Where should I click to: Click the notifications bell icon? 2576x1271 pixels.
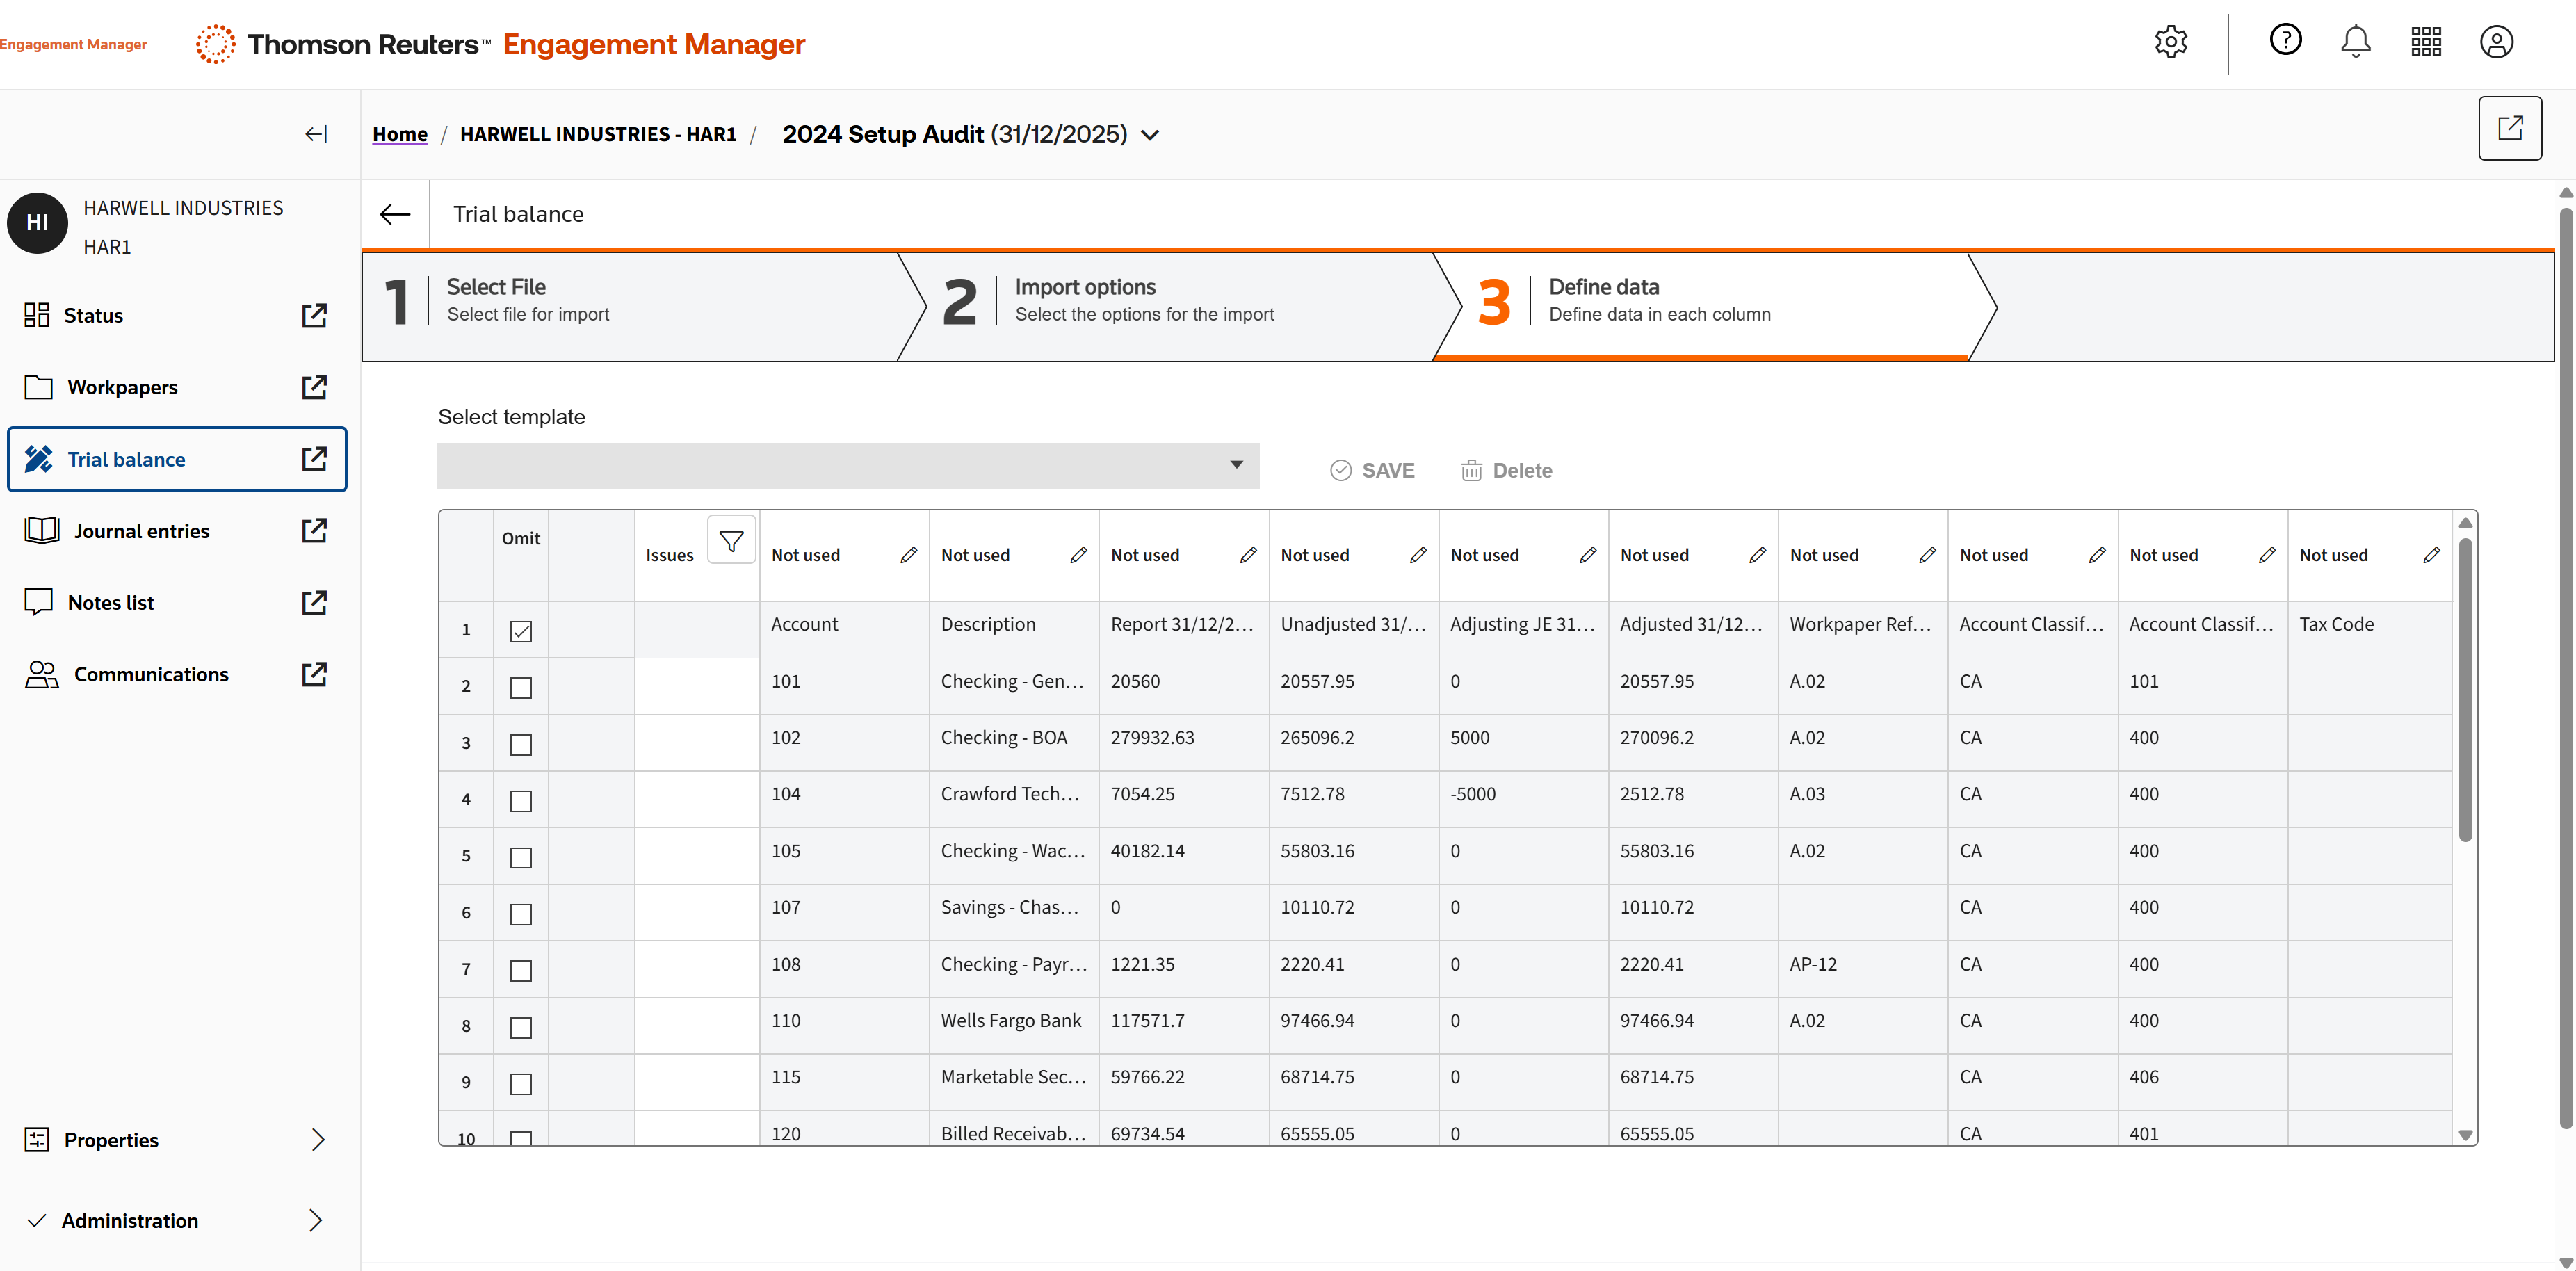pos(2355,42)
